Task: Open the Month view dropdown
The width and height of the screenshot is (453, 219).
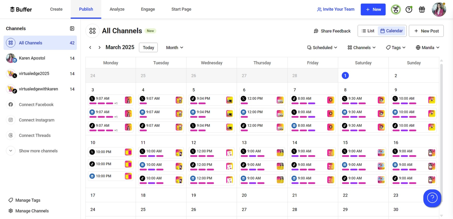Action: coord(174,48)
